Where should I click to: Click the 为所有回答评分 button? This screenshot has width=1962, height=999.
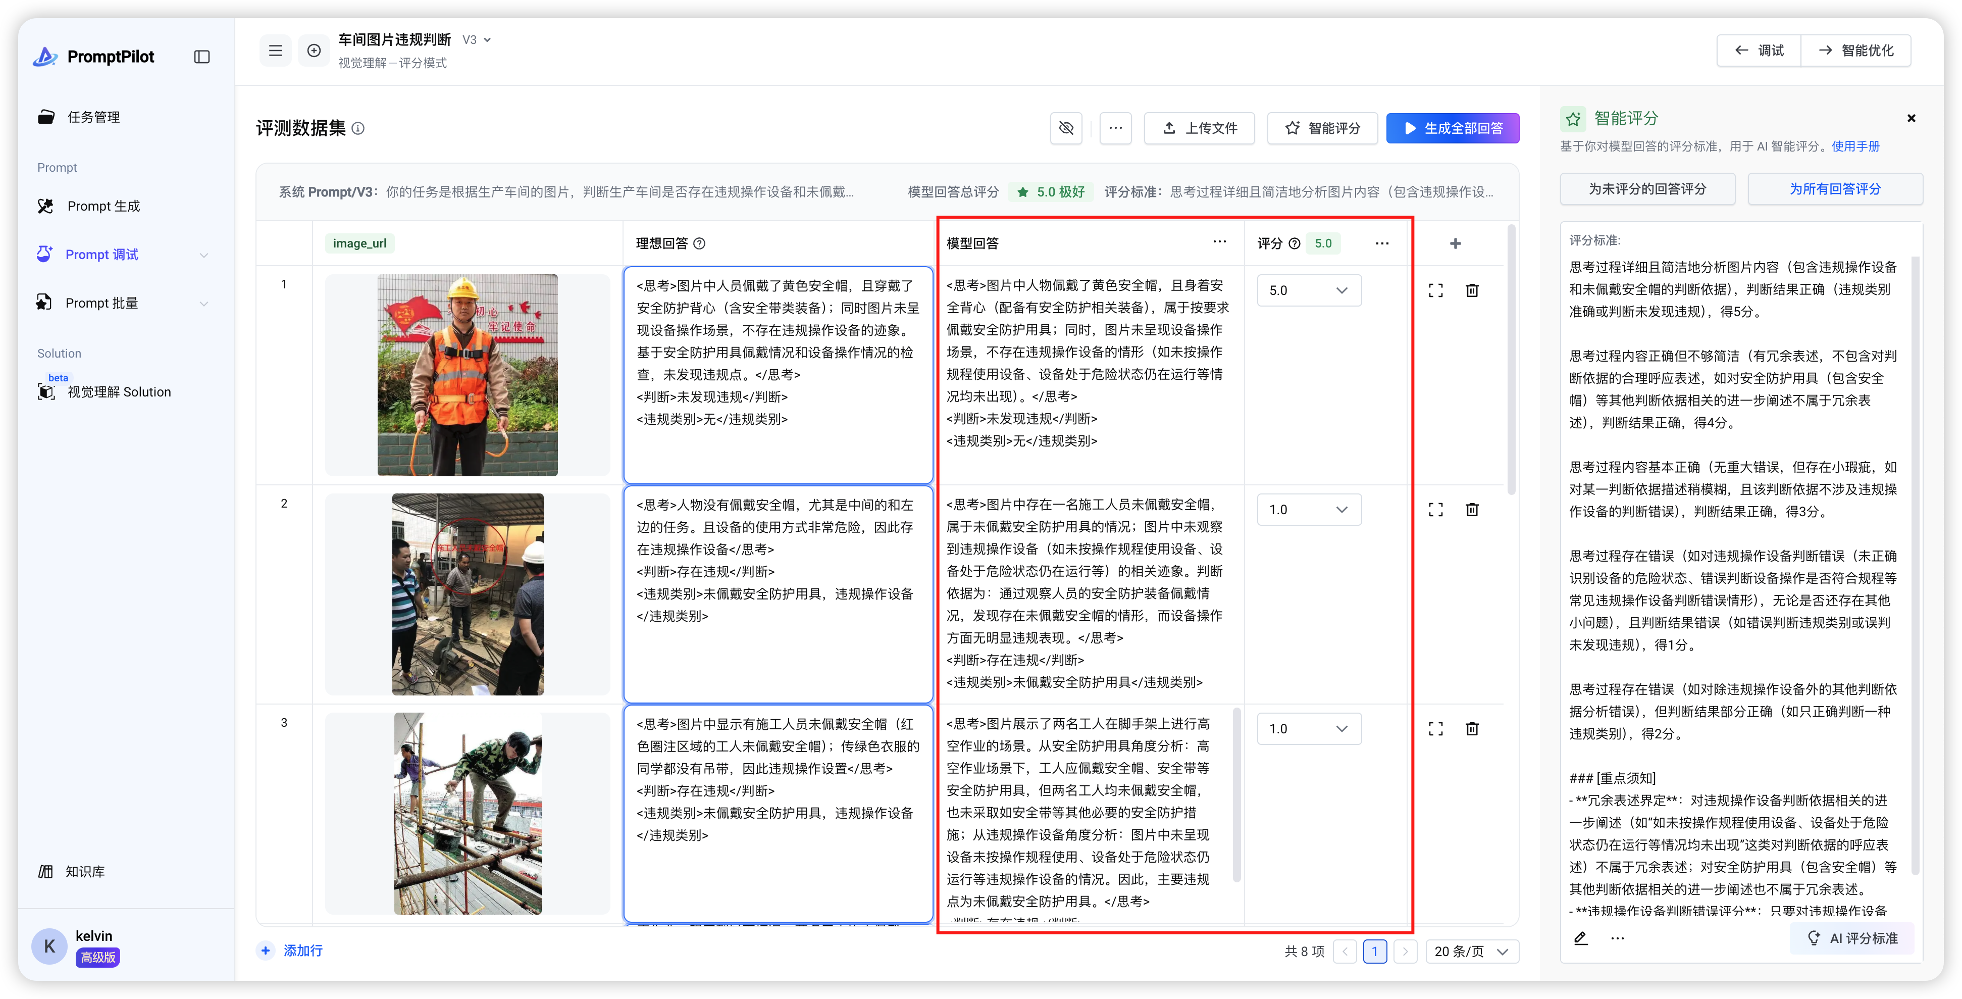pyautogui.click(x=1835, y=189)
